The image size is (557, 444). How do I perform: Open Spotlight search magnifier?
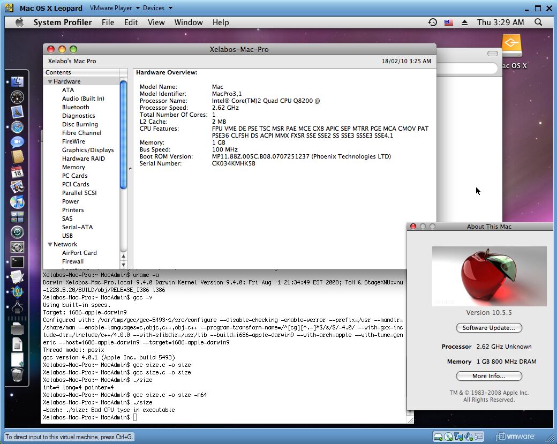(539, 22)
